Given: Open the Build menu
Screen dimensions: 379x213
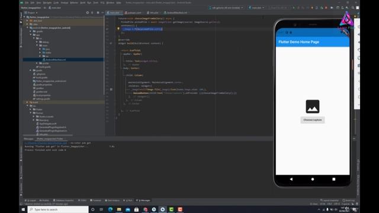Looking at the screenshot, I should (x=83, y=2).
